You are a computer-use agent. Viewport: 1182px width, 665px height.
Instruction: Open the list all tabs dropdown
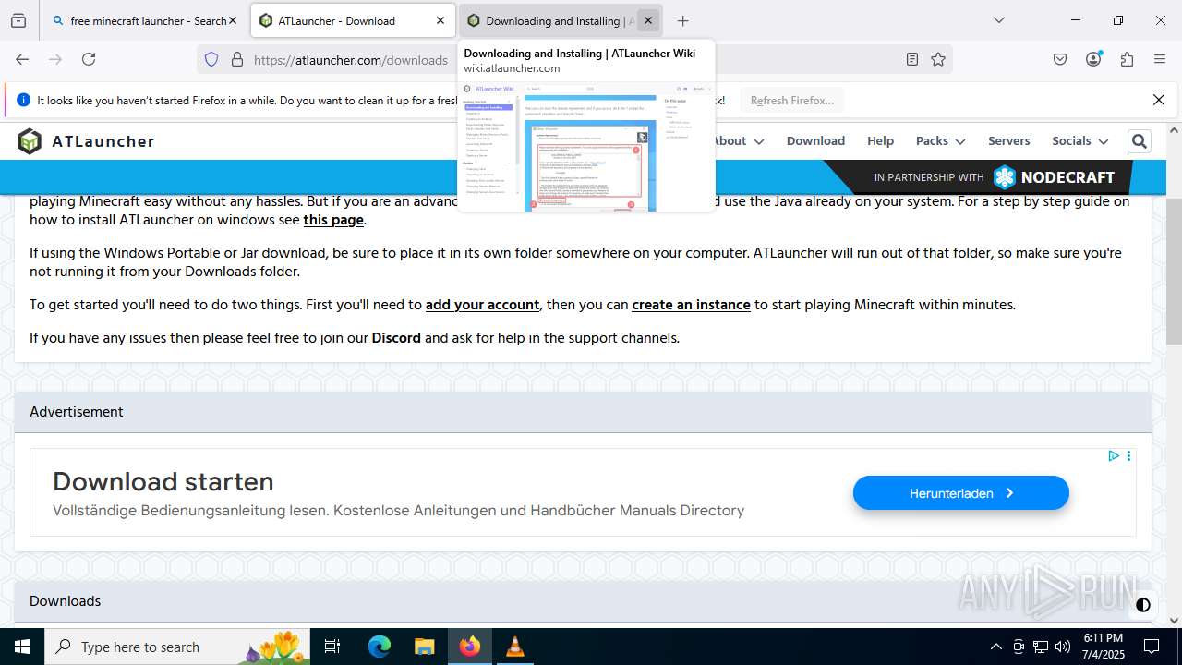pos(998,20)
